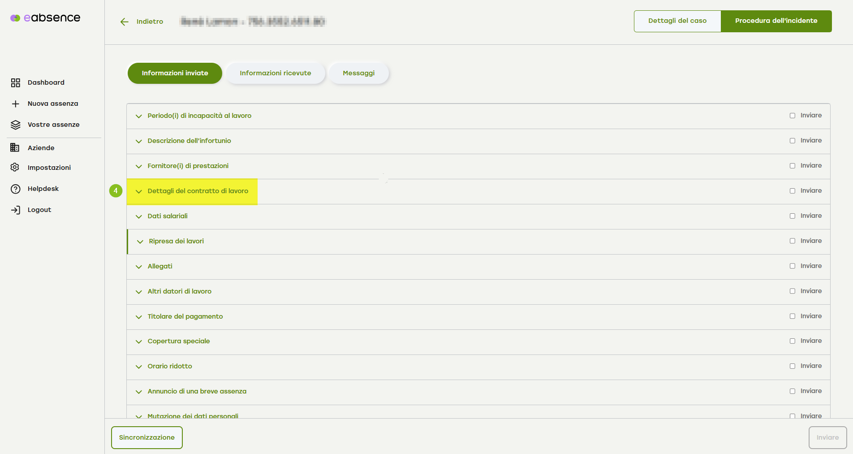Click the Dashboard grid icon in sidebar

(x=16, y=82)
